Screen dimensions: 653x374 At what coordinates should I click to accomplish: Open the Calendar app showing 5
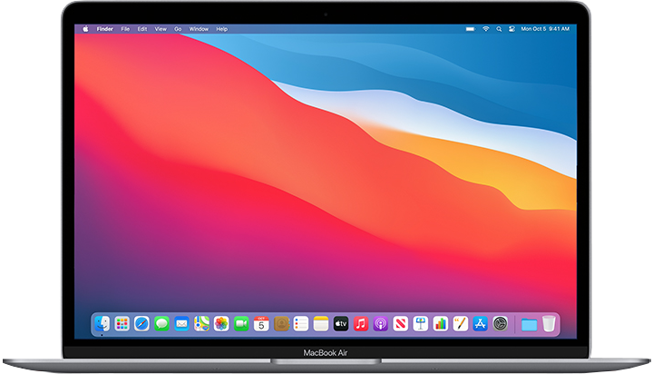click(x=261, y=323)
